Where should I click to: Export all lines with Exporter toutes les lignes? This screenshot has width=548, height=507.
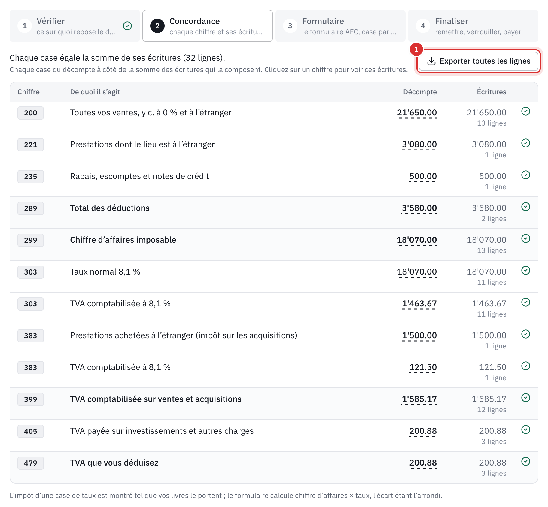click(479, 61)
